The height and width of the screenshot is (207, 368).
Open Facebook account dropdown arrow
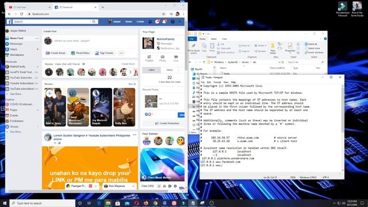pos(180,22)
